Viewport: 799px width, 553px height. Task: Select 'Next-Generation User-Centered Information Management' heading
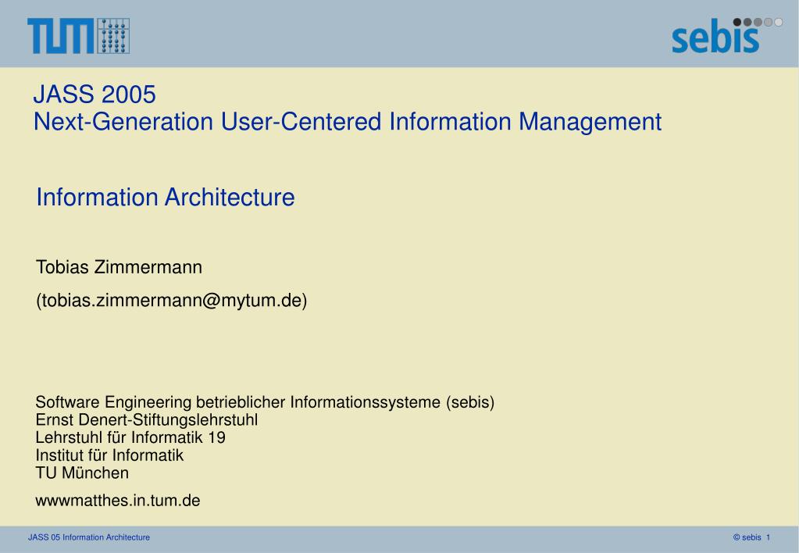tap(348, 122)
